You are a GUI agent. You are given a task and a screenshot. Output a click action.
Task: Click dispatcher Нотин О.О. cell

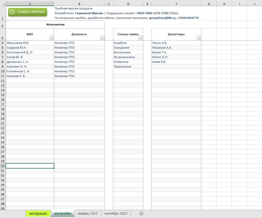[177, 57]
